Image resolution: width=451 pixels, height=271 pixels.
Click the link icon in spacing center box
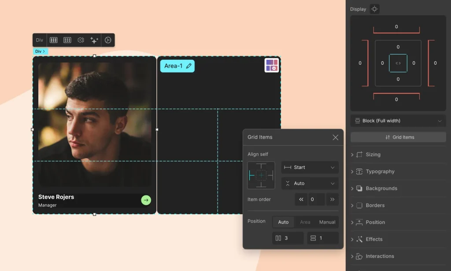click(398, 63)
